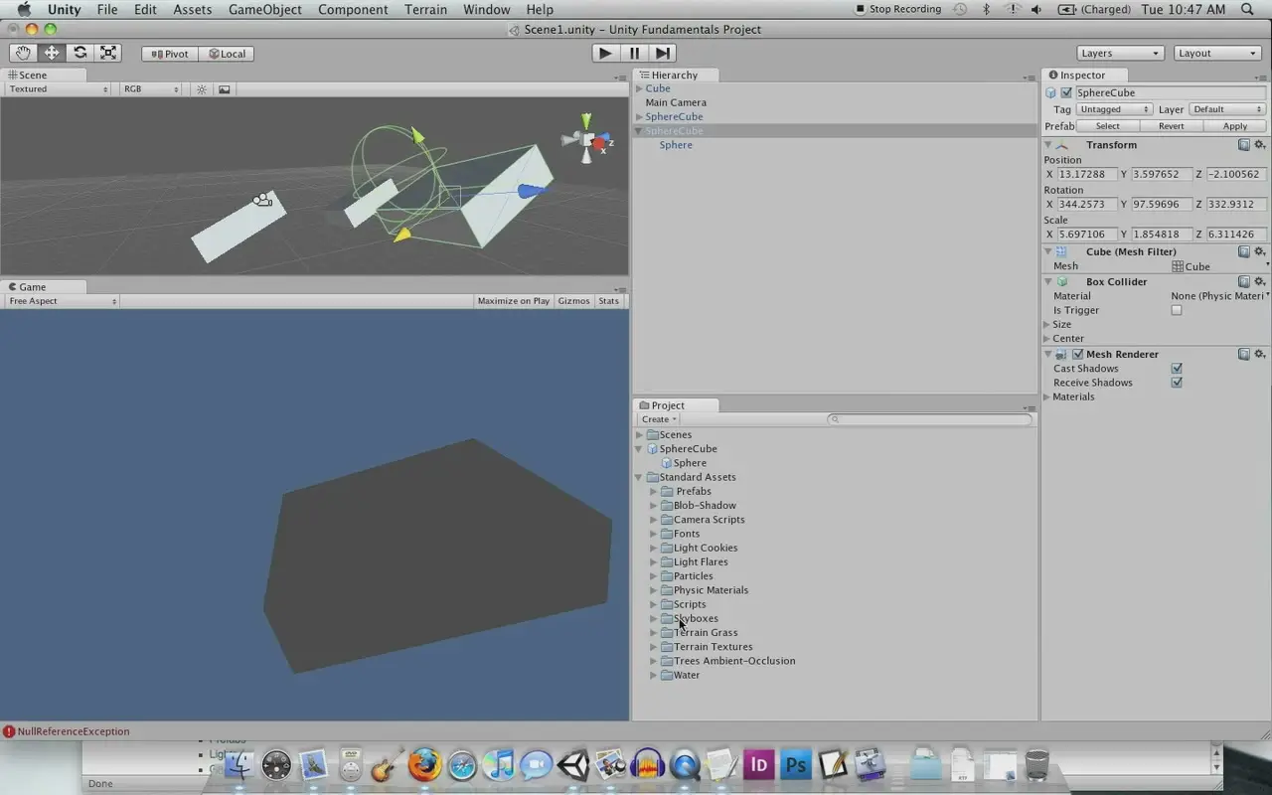The image size is (1272, 795).
Task: Click the Step frame button
Action: coord(663,53)
